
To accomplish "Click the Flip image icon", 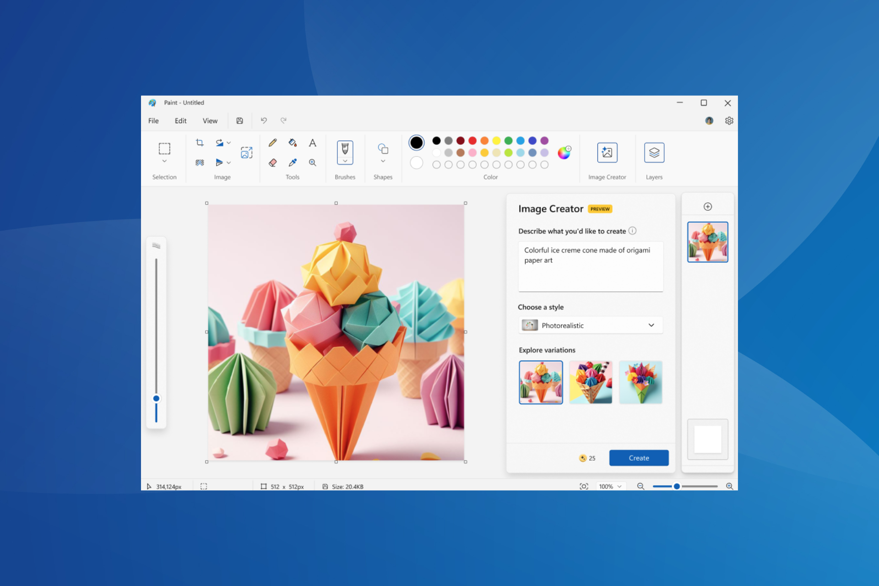I will [x=219, y=163].
